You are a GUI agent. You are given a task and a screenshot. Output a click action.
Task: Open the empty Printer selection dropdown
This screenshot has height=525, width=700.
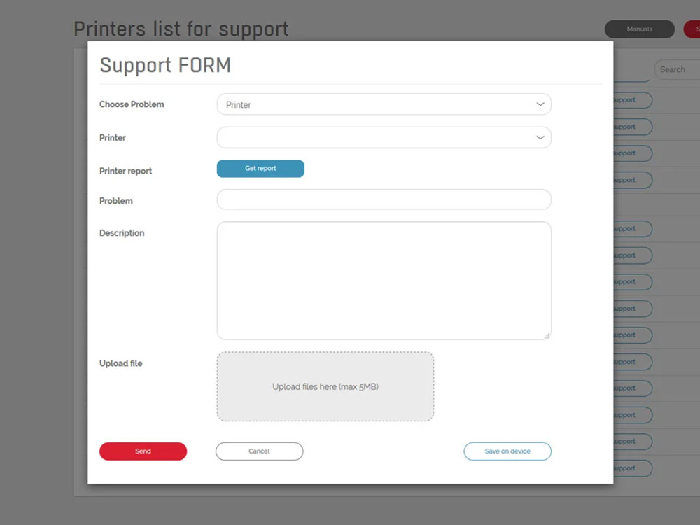coord(384,137)
